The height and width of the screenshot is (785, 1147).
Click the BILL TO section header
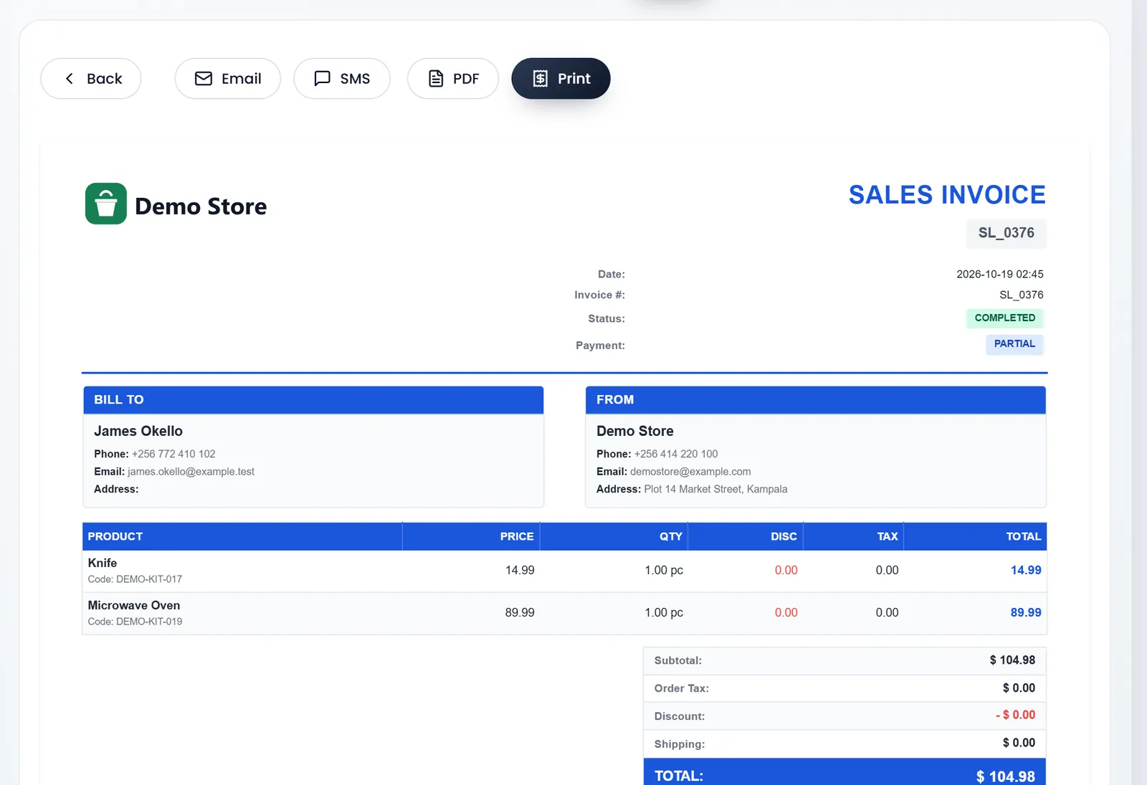(x=313, y=400)
